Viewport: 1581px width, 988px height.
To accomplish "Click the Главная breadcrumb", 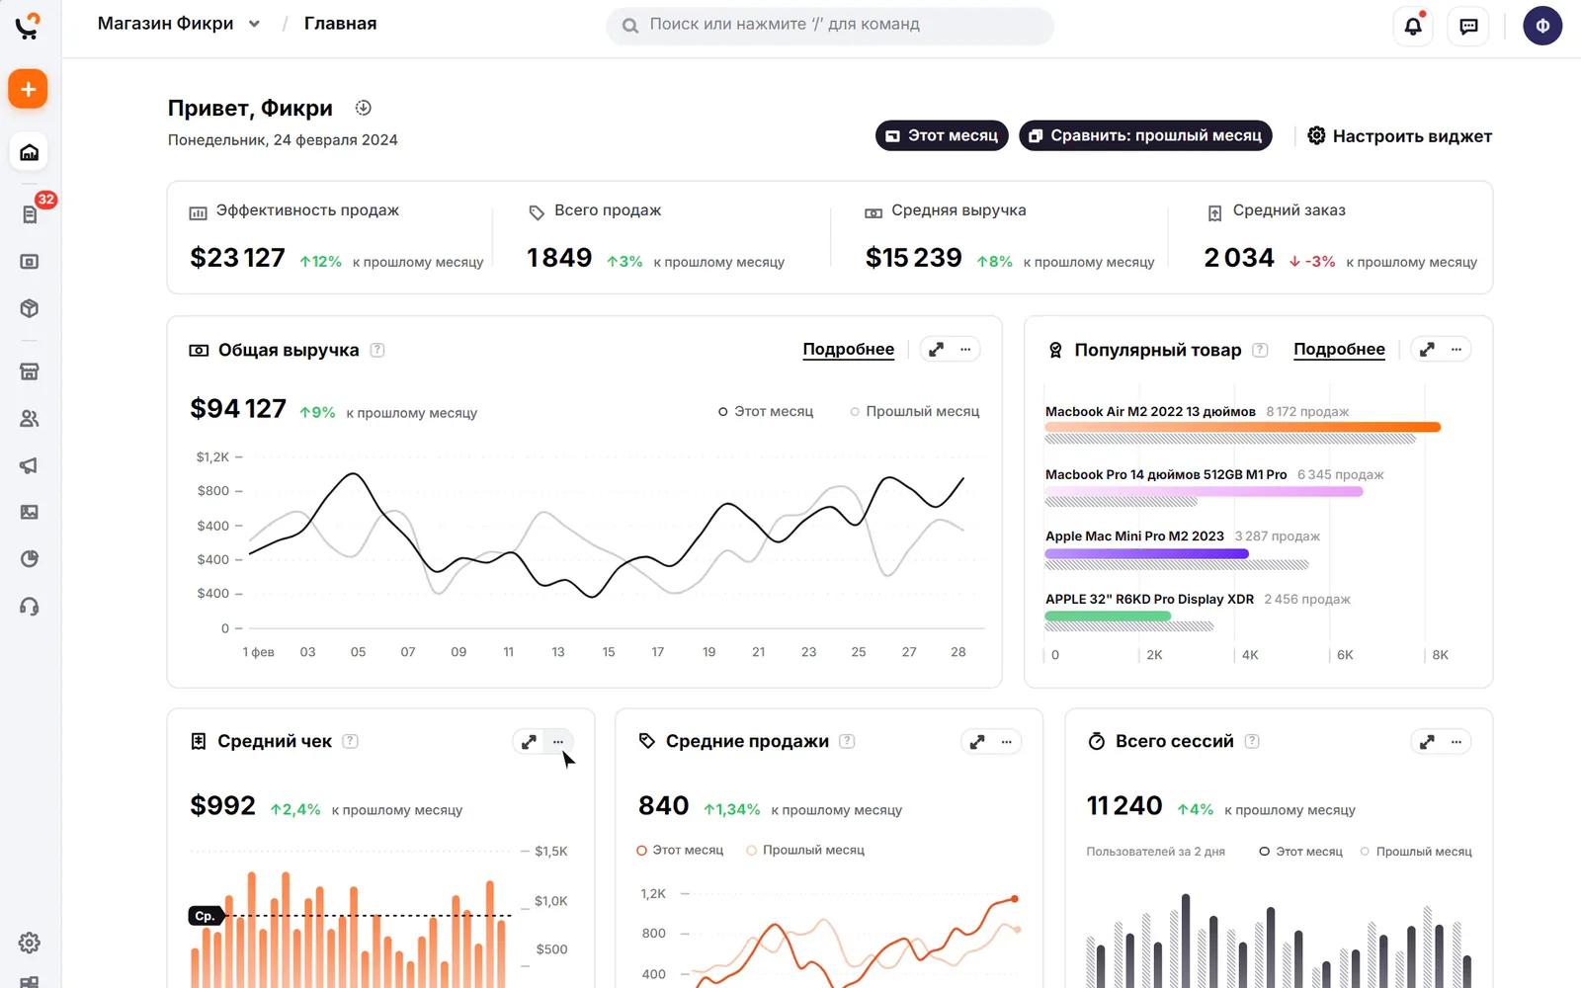I will pos(340,24).
